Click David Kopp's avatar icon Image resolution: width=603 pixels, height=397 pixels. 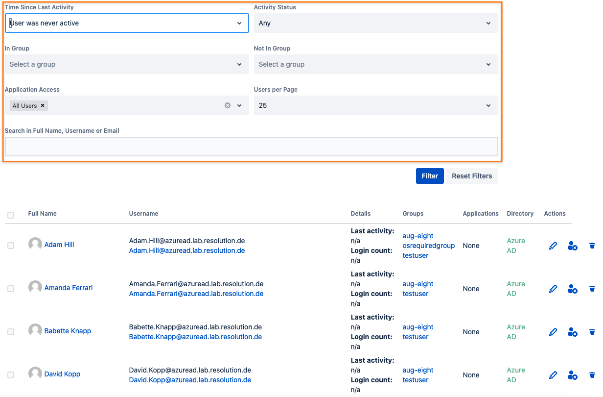[x=35, y=373]
